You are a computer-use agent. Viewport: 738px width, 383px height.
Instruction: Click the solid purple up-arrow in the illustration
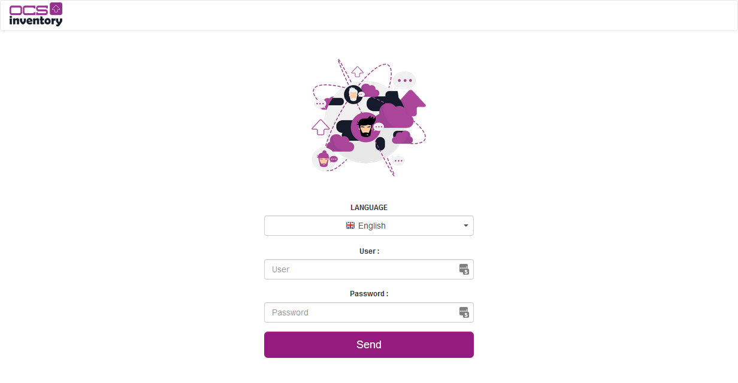pos(413,102)
